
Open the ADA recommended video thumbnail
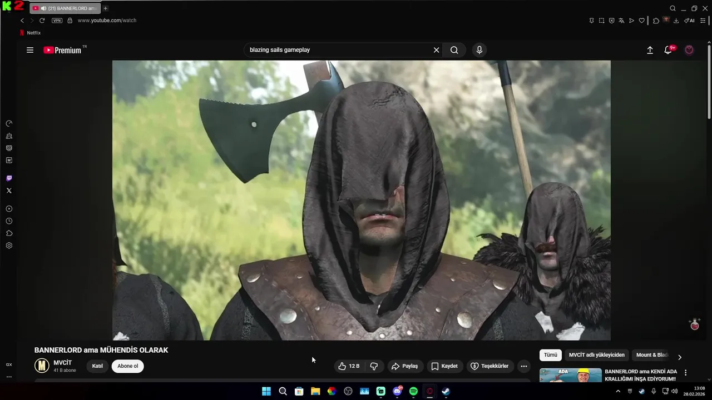click(571, 375)
